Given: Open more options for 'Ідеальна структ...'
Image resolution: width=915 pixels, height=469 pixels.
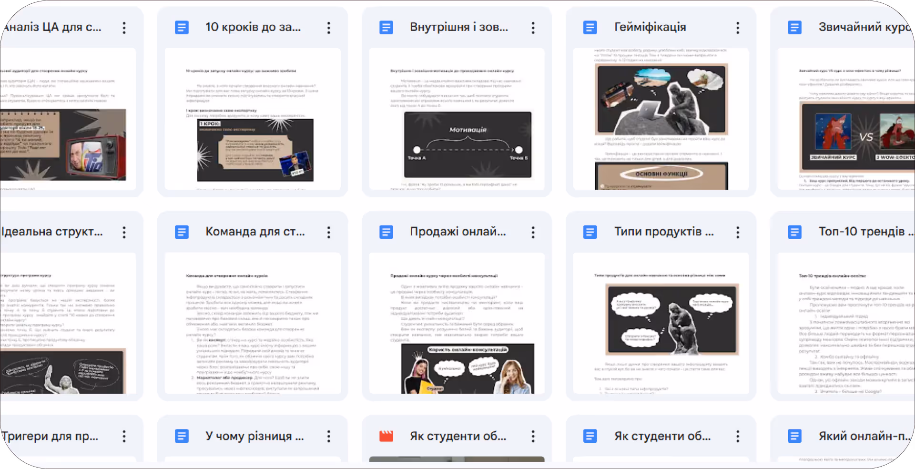Looking at the screenshot, I should (x=124, y=232).
